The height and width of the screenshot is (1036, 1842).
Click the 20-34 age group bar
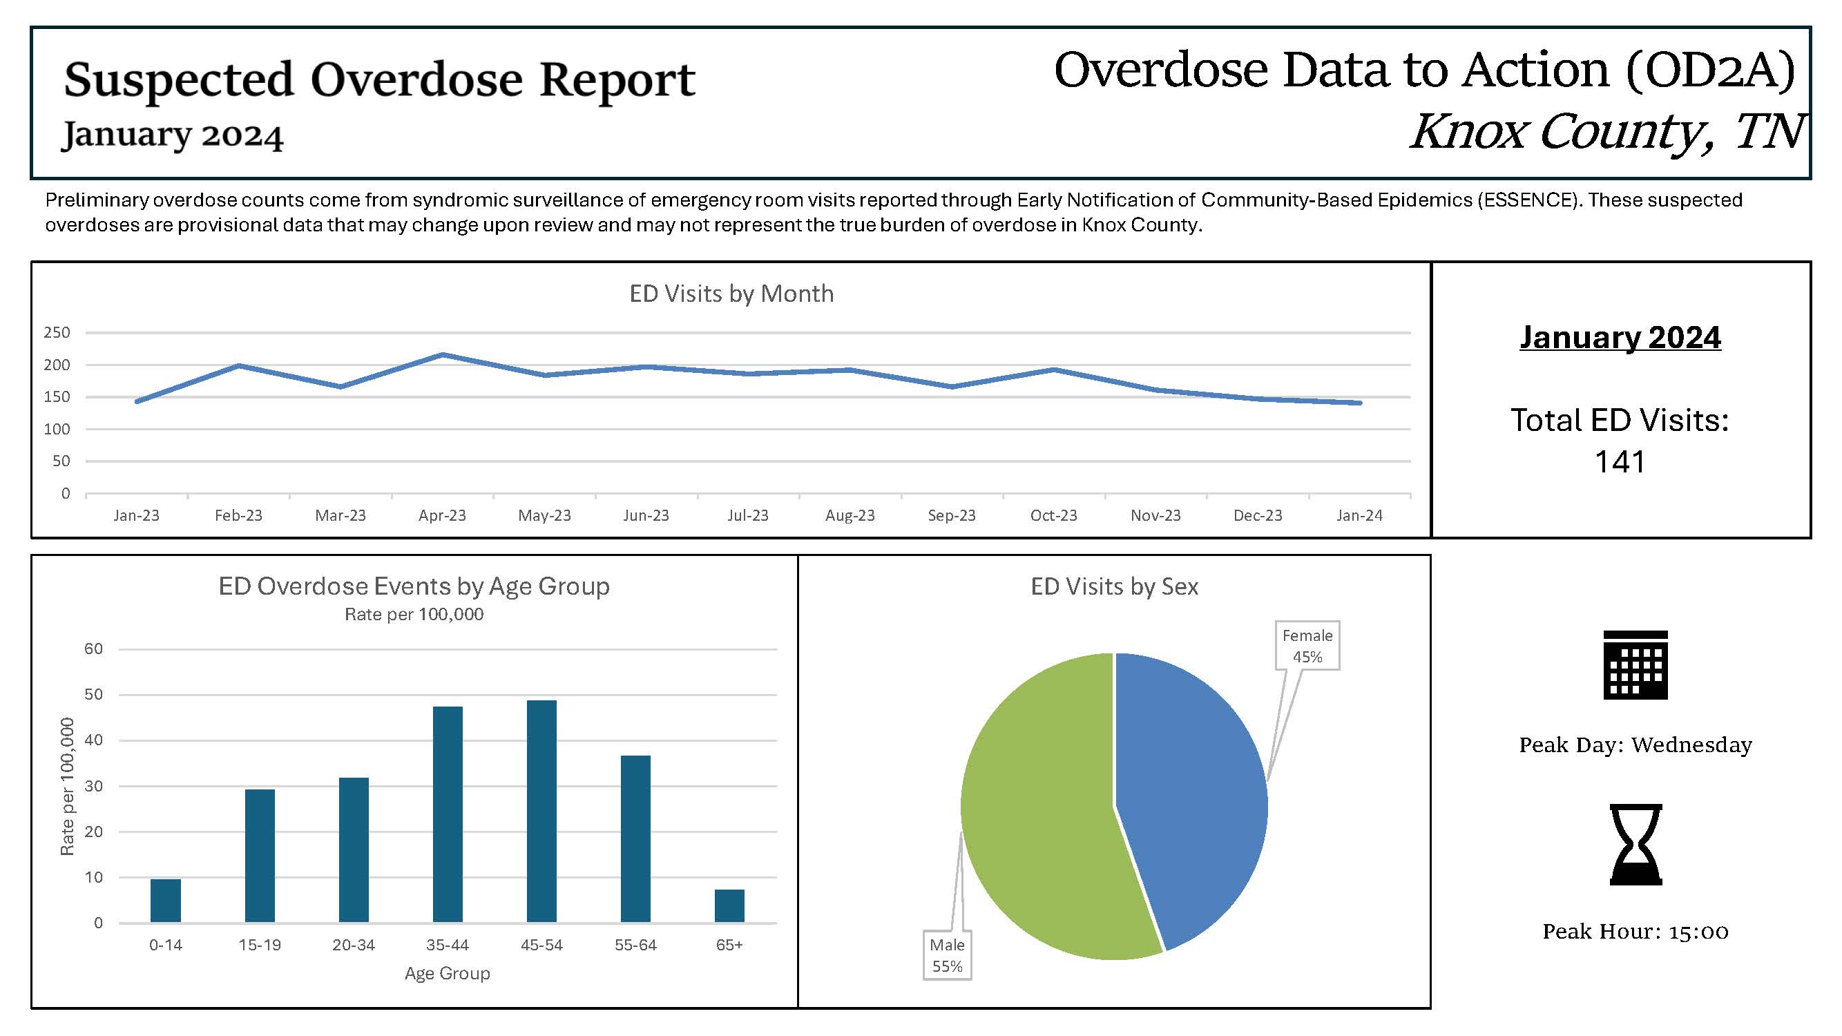tap(353, 850)
